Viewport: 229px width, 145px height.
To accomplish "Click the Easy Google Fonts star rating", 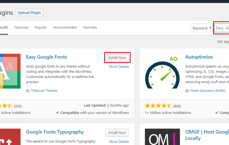I will coord(6,106).
